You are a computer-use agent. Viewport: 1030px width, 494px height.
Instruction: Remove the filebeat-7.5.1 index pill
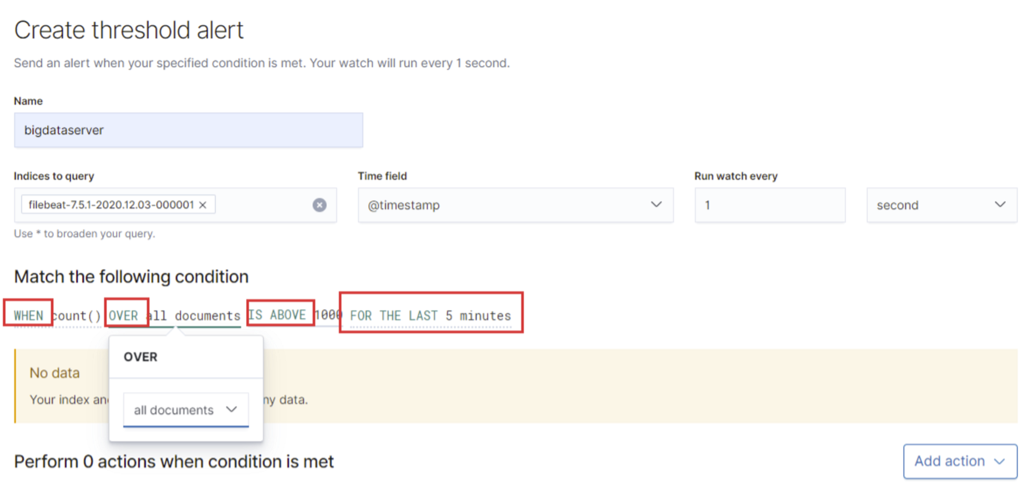click(203, 205)
